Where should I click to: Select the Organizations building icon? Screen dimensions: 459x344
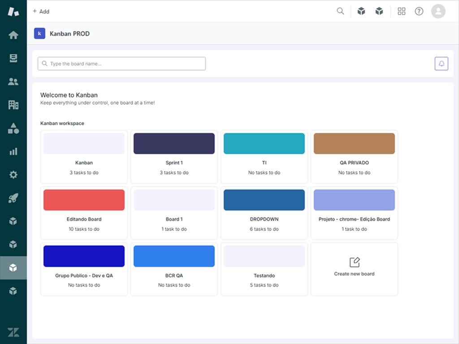pos(13,104)
